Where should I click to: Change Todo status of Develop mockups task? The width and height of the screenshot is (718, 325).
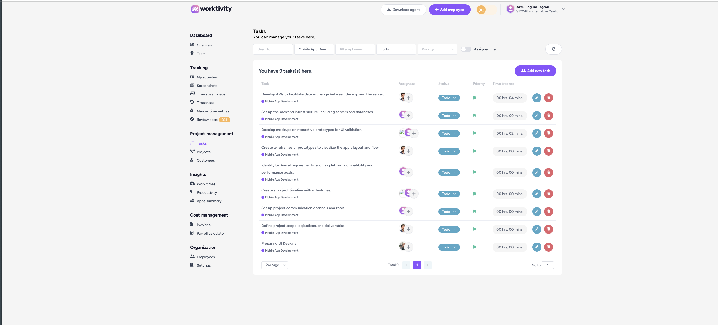coord(449,134)
